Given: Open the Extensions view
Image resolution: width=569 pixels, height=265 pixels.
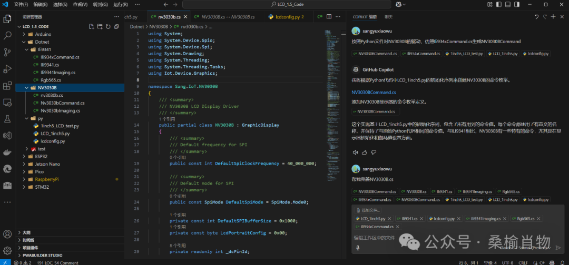Looking at the screenshot, I should click(7, 86).
